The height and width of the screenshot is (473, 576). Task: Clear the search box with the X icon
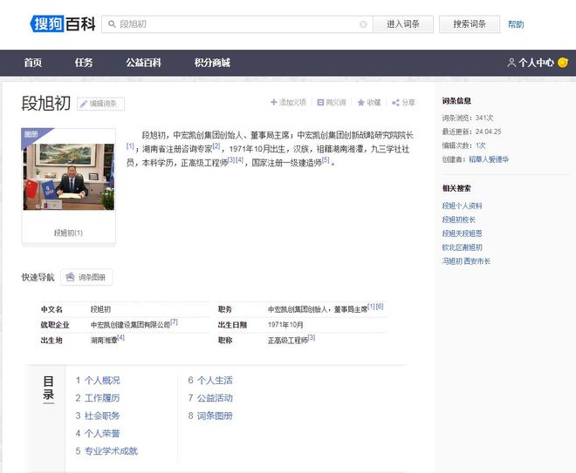[363, 24]
